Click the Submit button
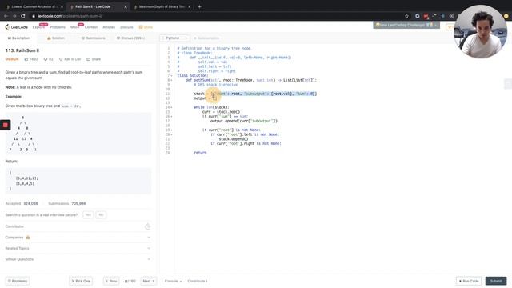Viewport: 512px width, 288px height. point(496,281)
